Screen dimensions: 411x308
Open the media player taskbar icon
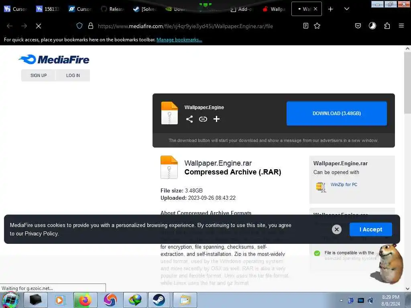(x=60, y=300)
